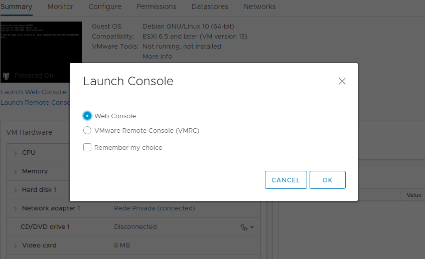The image size is (425, 259).
Task: Enable Remember my choice checkbox
Action: [87, 147]
